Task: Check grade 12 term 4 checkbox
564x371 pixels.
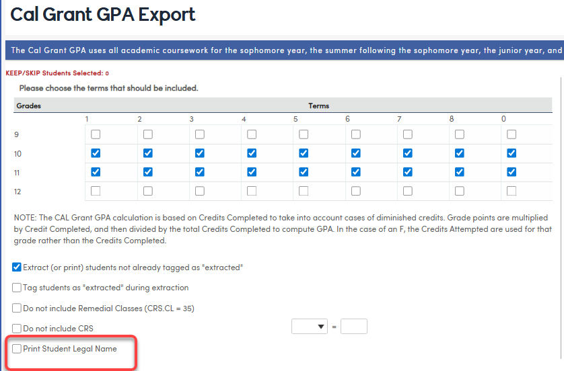Action: [x=252, y=191]
